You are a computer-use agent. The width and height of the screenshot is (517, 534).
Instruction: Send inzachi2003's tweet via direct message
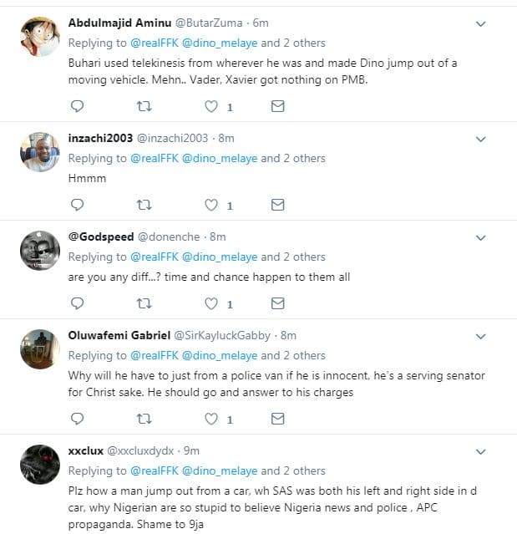278,205
